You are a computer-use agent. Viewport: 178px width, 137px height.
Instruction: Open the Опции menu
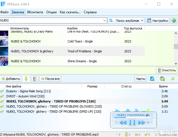[51, 12]
